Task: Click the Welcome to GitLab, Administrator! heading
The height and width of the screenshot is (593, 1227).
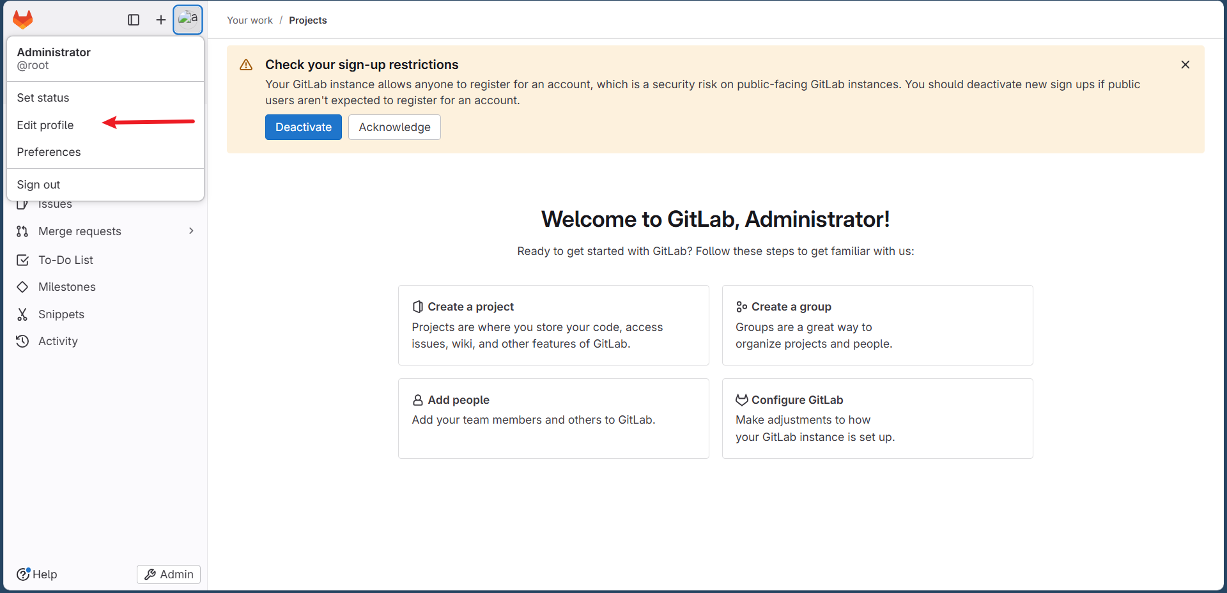Action: tap(715, 219)
